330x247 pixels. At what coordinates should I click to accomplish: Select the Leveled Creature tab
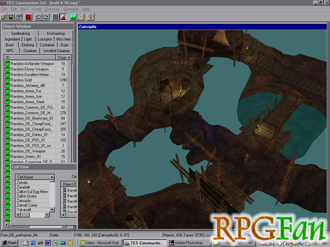tap(57, 51)
